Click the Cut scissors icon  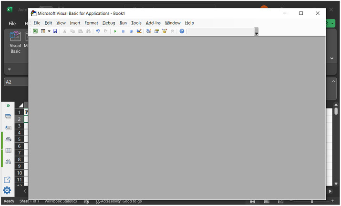tap(64, 31)
